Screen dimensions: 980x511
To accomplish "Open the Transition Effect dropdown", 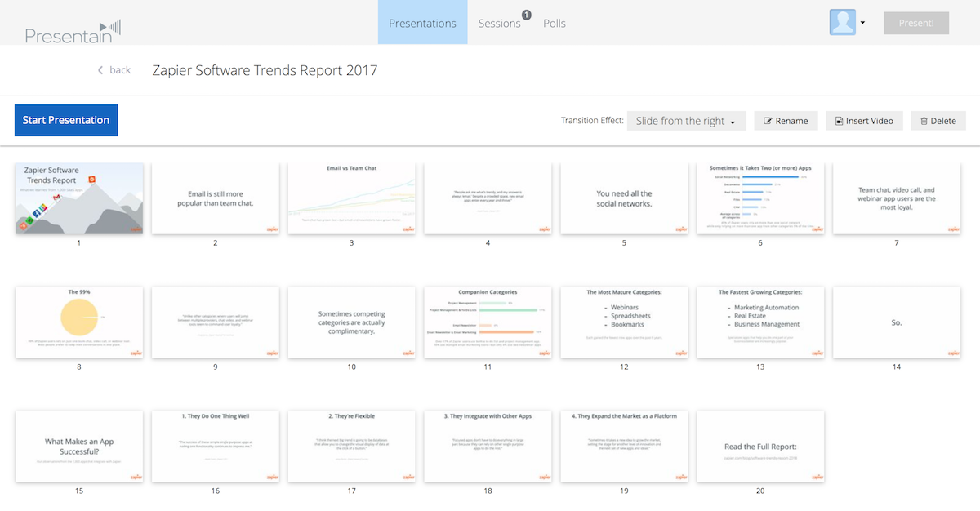I will pos(686,121).
